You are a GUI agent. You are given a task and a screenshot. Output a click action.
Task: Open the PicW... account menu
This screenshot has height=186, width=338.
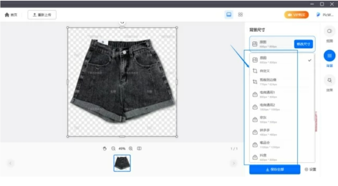pos(325,15)
